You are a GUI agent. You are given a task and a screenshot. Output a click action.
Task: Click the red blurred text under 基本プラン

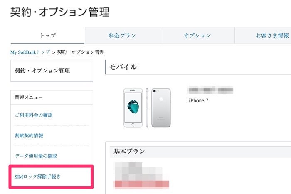[x=142, y=184]
